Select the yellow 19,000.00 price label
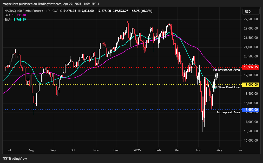263x163 pixels. click(x=251, y=85)
